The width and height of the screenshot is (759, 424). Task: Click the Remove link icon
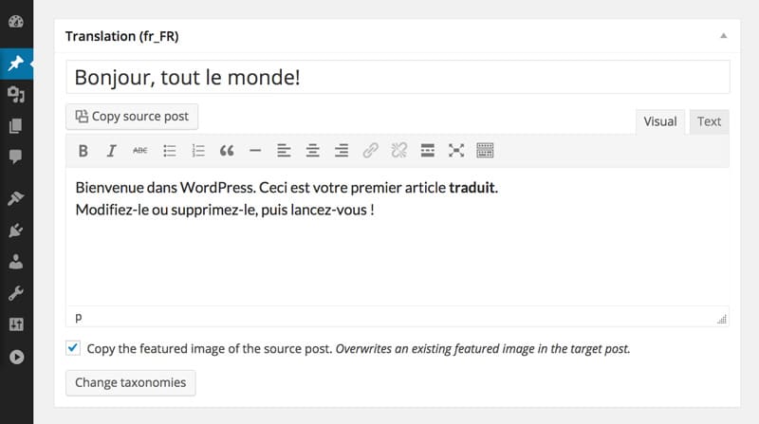point(398,151)
